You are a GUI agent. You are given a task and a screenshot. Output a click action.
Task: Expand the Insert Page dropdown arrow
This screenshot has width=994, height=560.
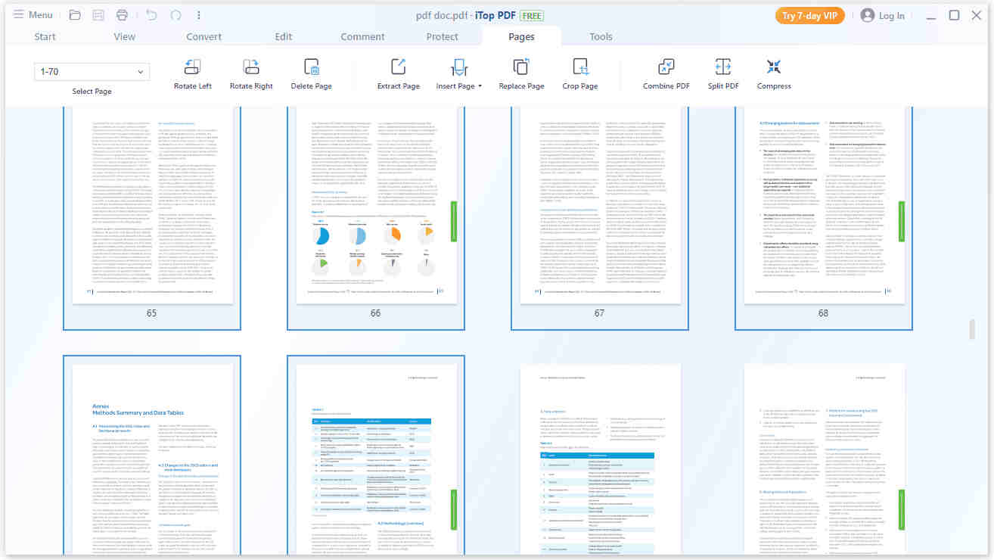pos(480,86)
